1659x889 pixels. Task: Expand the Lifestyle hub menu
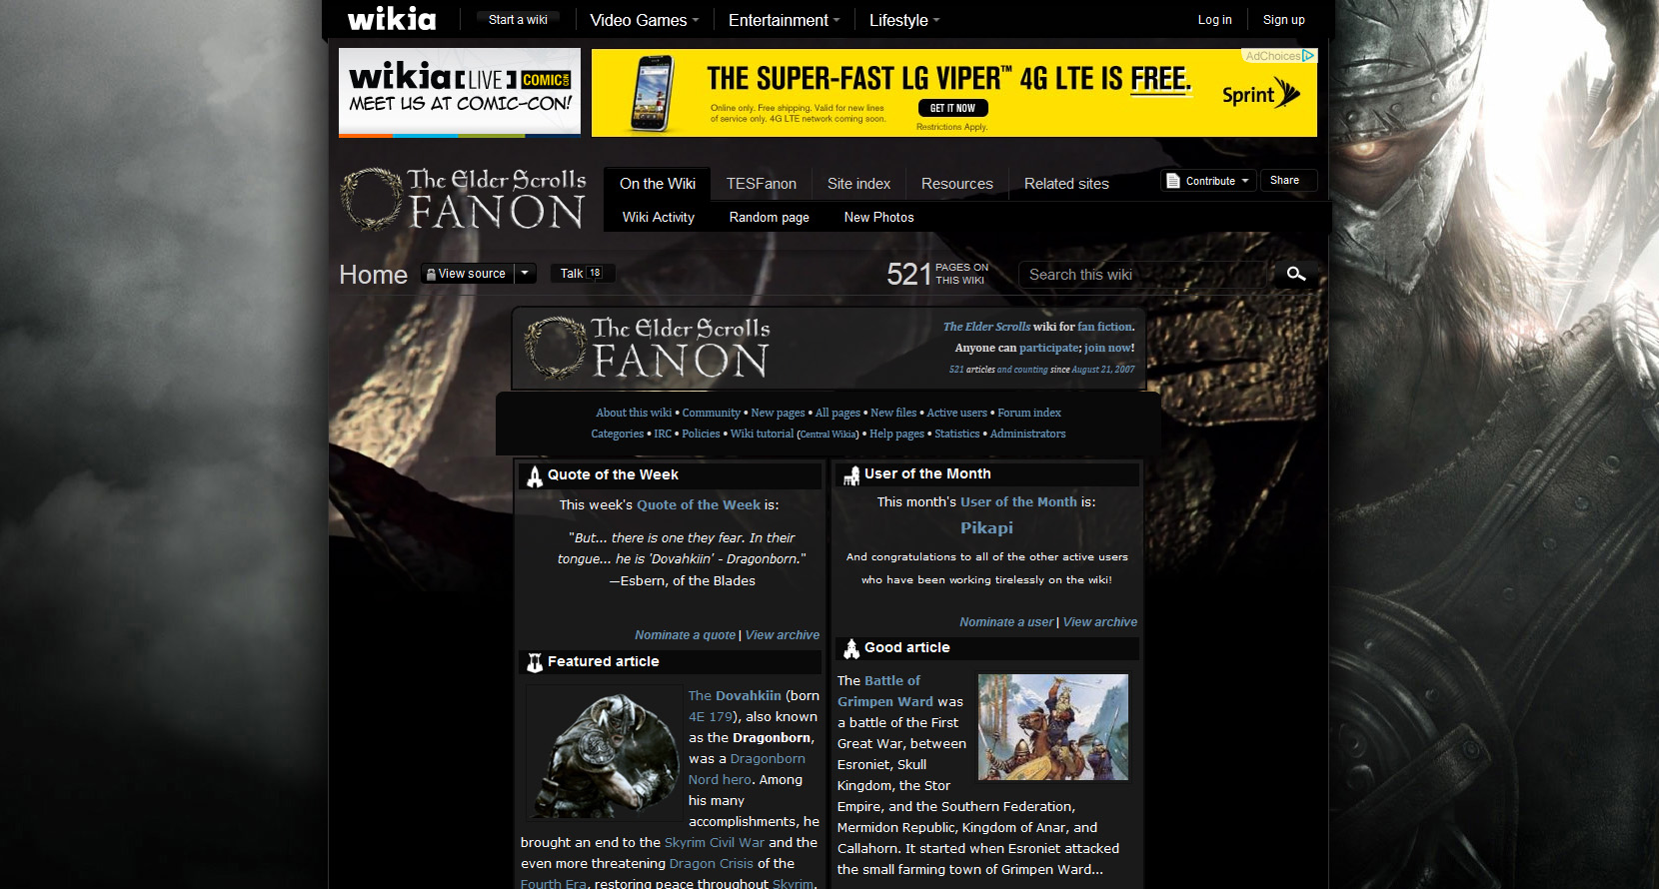coord(904,20)
